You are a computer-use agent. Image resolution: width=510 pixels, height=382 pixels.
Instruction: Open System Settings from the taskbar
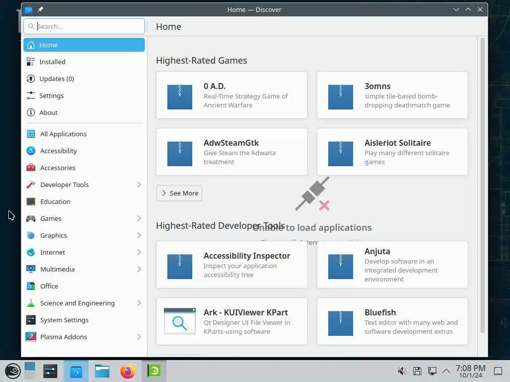tap(50, 371)
